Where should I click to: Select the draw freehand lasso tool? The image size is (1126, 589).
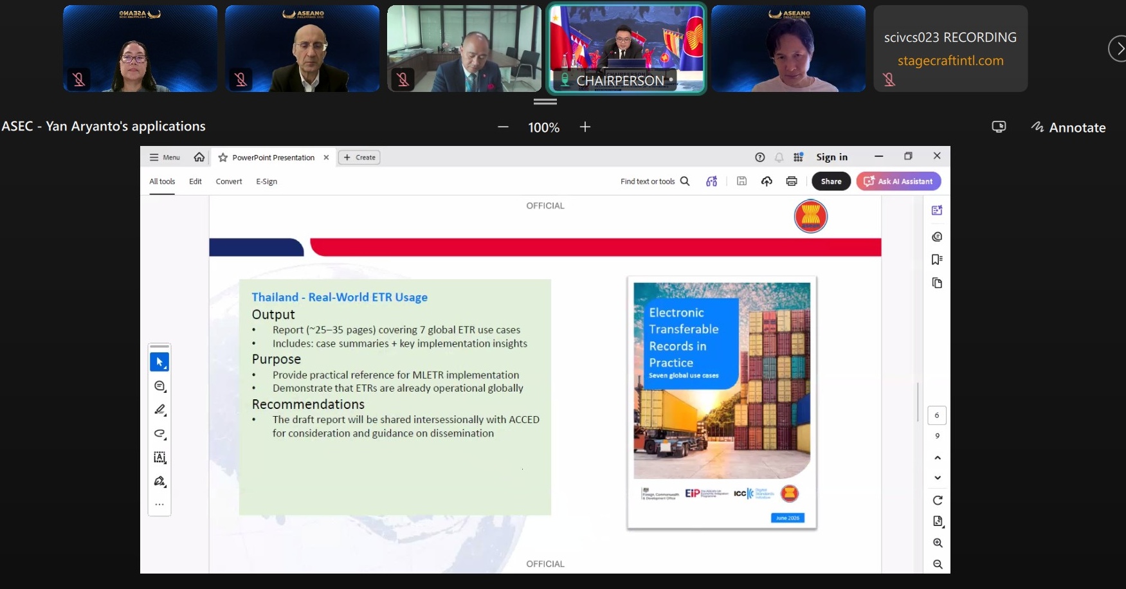click(159, 433)
